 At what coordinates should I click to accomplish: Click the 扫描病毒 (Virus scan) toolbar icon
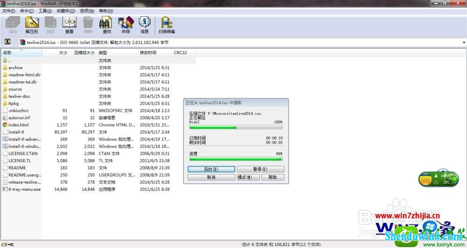[x=167, y=25]
